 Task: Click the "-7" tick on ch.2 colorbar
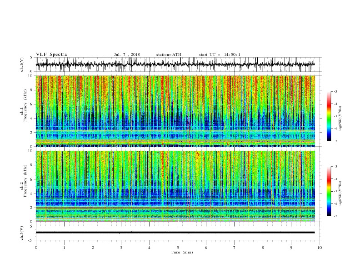coord(335,216)
